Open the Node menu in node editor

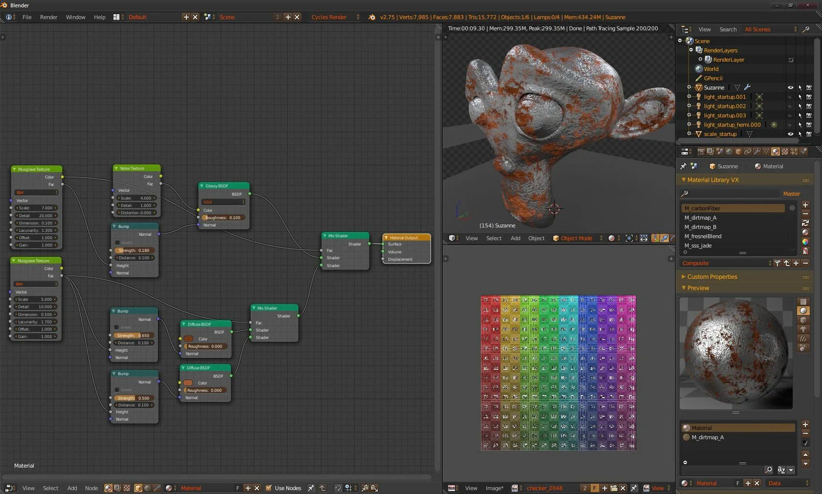(91, 488)
